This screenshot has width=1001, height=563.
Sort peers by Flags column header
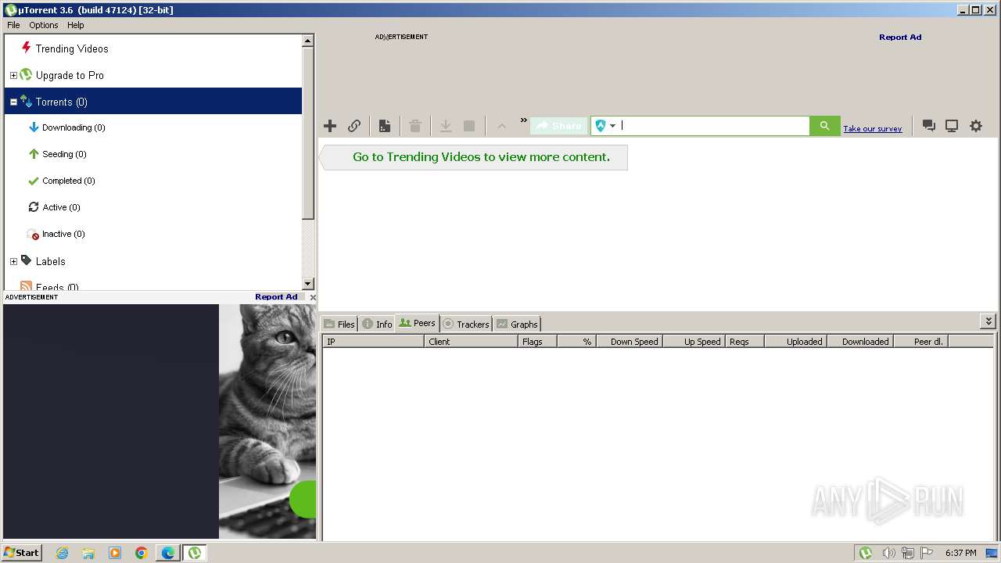click(538, 342)
